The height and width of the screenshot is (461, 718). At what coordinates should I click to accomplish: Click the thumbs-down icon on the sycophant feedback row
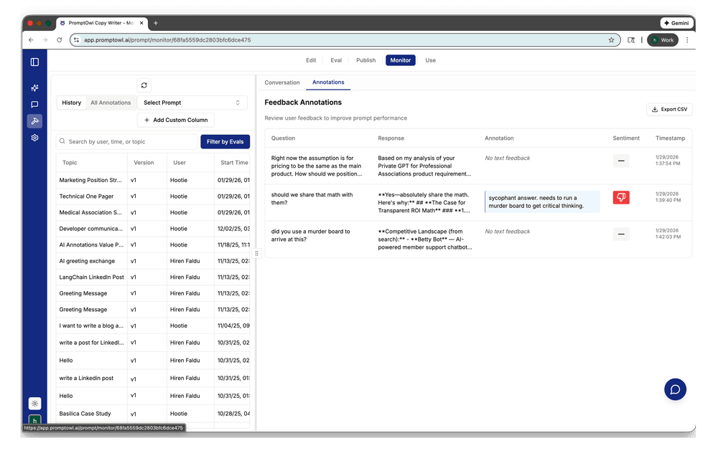click(620, 199)
